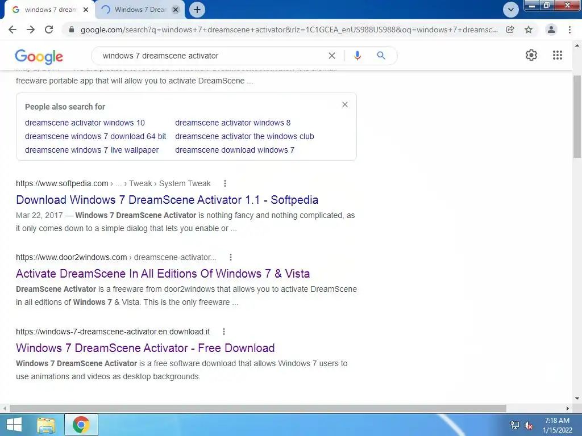Open the Windows Start button

coord(14,425)
